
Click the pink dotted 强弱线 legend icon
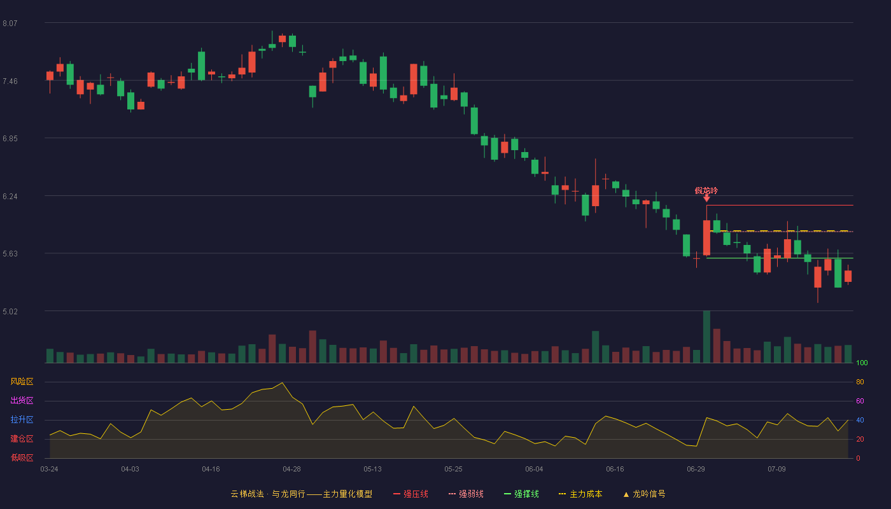point(453,494)
